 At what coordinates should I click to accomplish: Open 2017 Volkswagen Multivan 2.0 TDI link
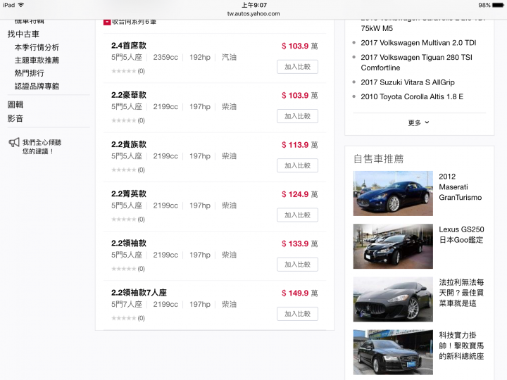coord(418,43)
